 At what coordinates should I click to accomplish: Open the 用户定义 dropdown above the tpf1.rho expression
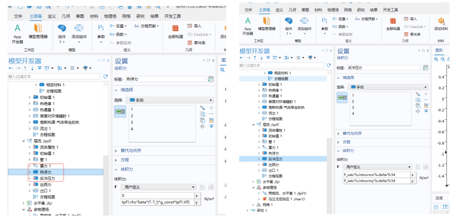(x=158, y=187)
